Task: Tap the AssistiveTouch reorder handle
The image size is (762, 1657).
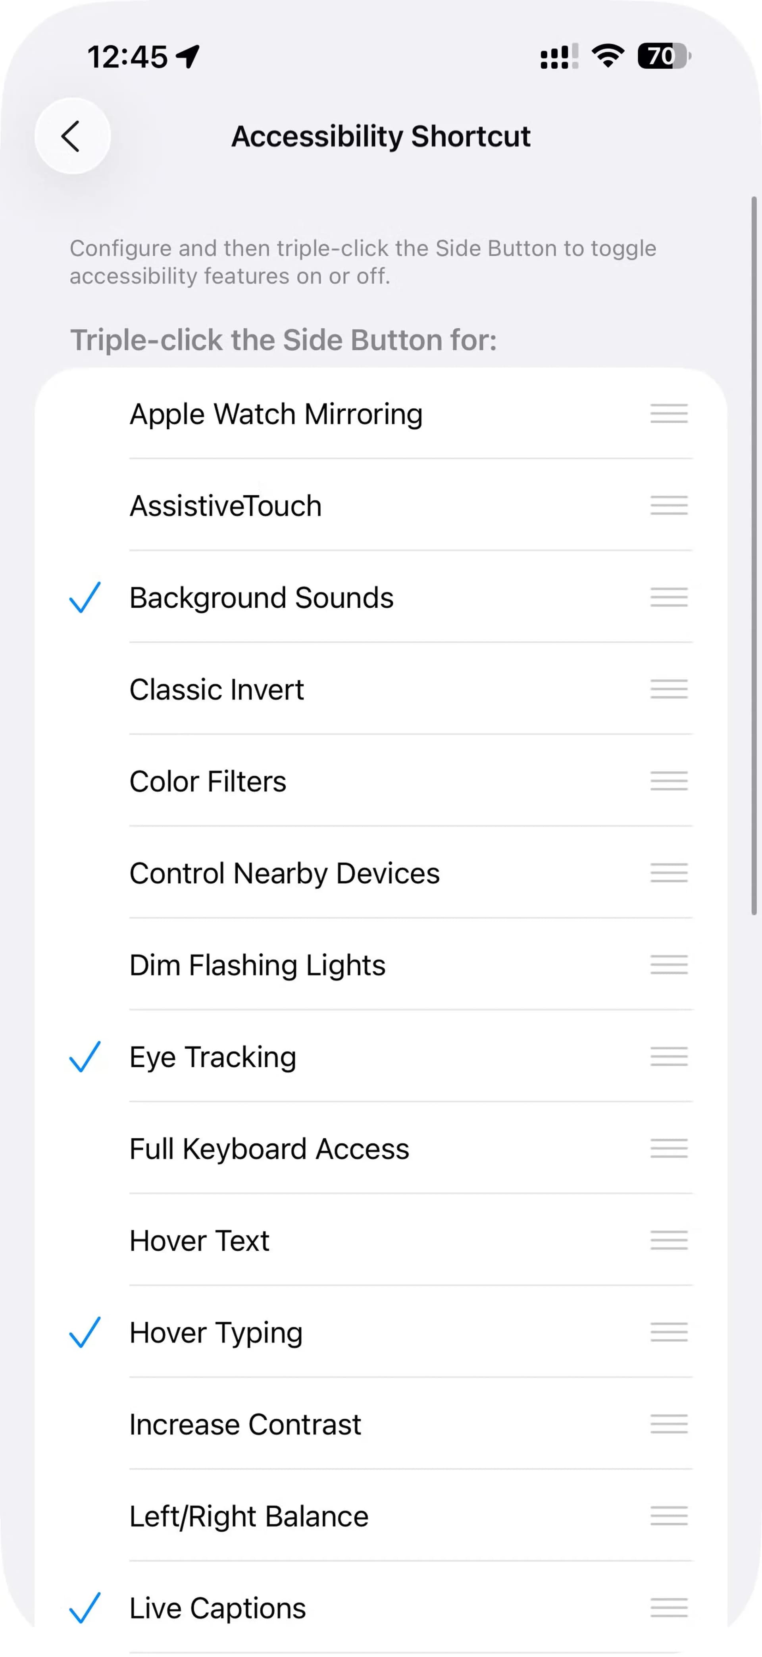Action: click(668, 506)
